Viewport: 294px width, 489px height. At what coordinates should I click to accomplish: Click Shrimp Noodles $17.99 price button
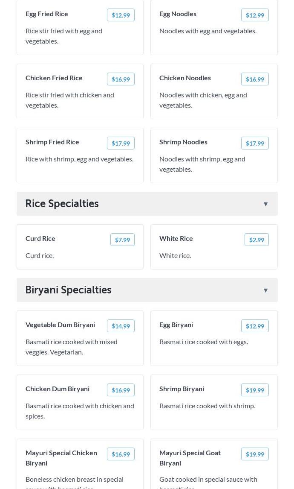[255, 143]
